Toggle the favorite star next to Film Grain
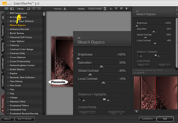 click(x=8, y=85)
